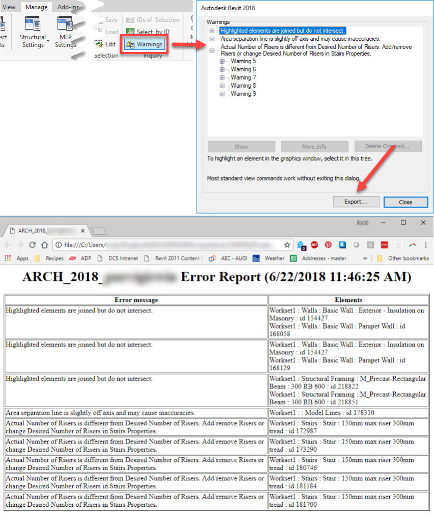Screen dimensions: 434x522
Task: Open the Revit 2011 Content bookmark
Action: (x=174, y=258)
